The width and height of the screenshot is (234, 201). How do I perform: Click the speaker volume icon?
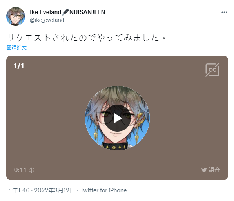31,170
